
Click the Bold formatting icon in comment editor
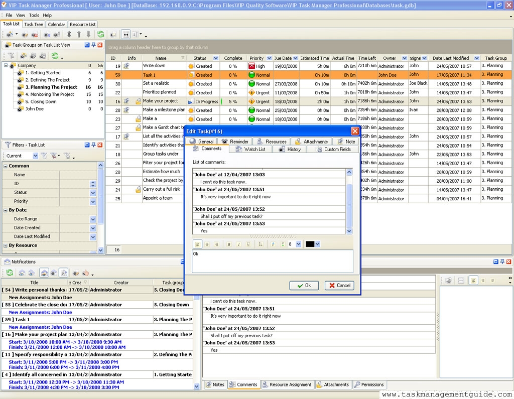(x=229, y=244)
